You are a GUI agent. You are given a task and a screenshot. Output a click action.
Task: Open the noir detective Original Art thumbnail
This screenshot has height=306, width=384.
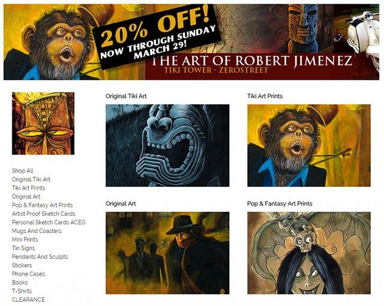point(167,253)
